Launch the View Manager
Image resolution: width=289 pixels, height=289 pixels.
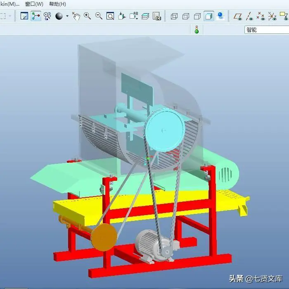pos(157,16)
